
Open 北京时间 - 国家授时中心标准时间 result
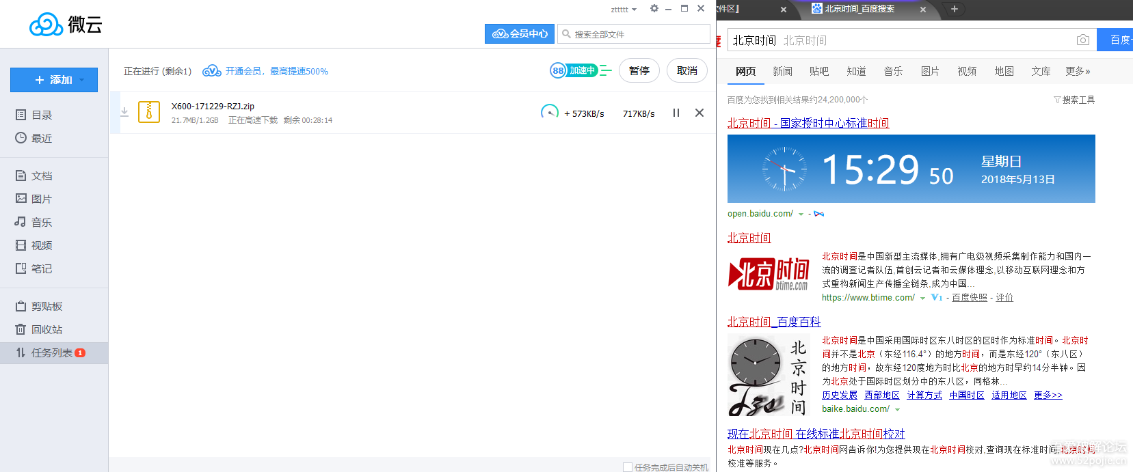[x=808, y=123]
